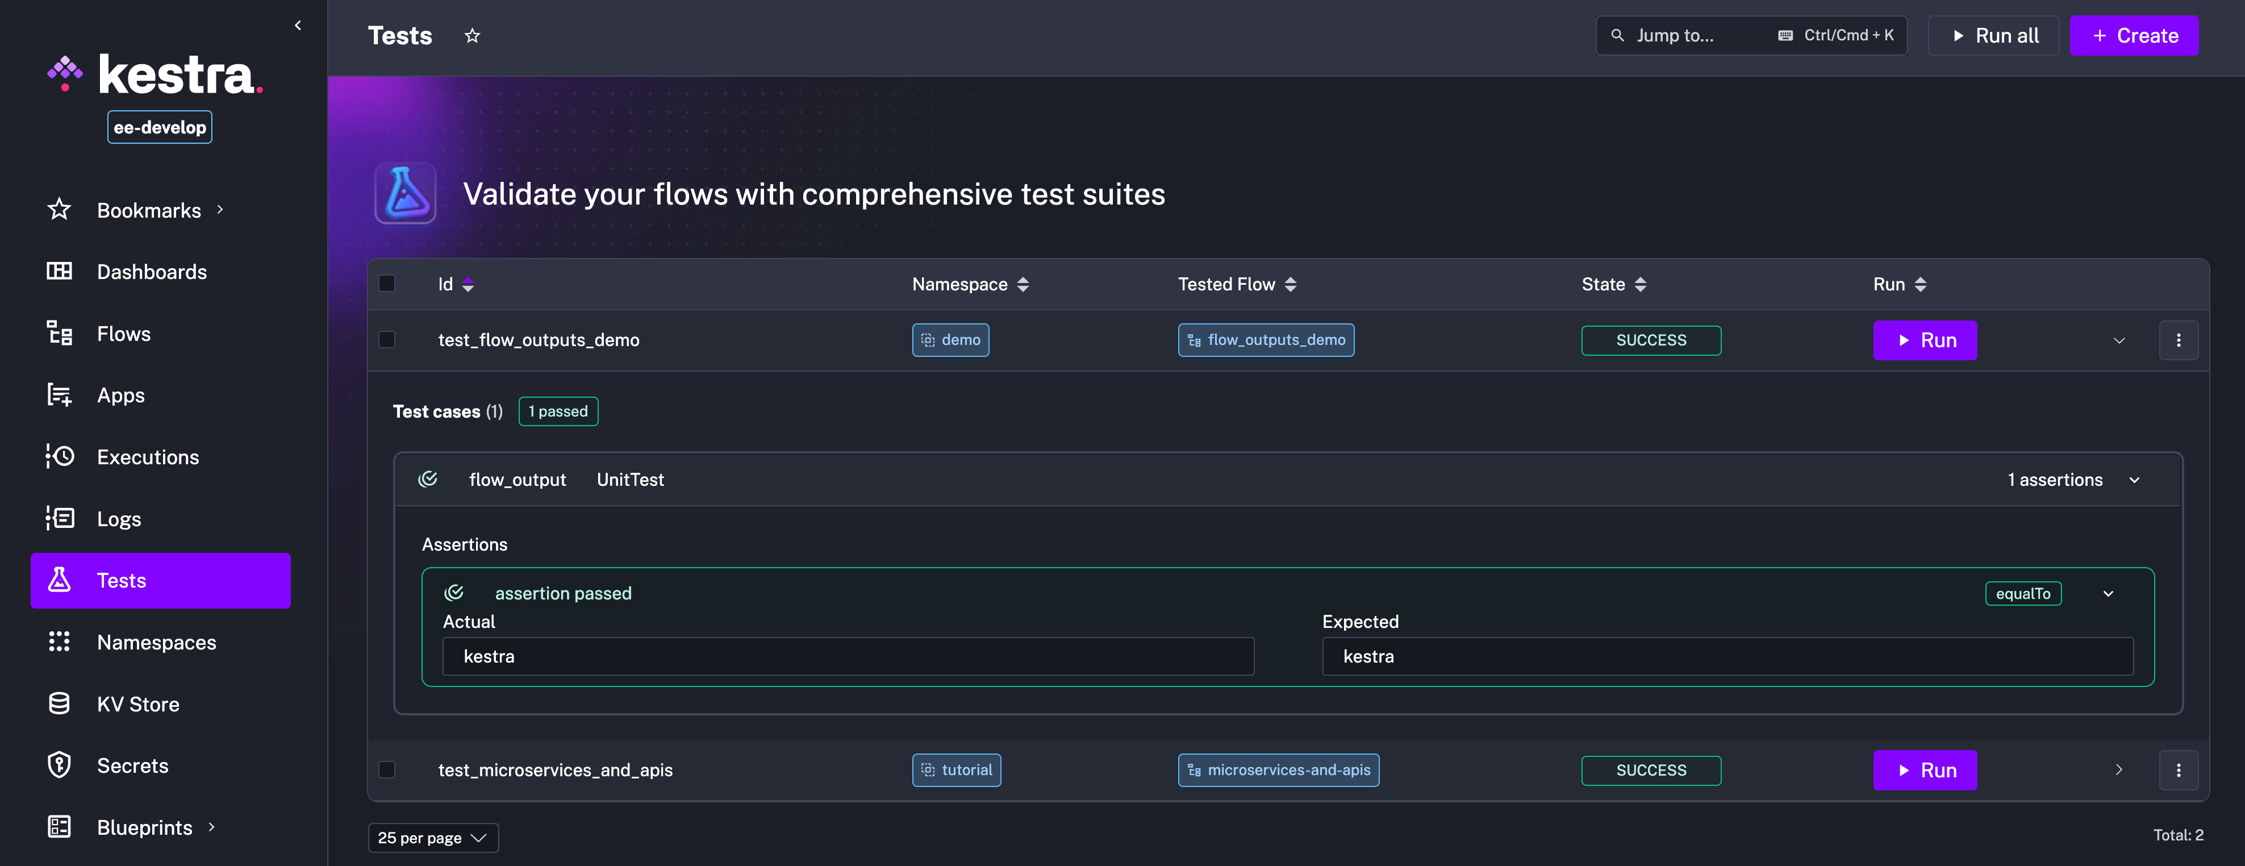Screen dimensions: 2245x866
Task: Click the Run all button
Action: 1993,36
